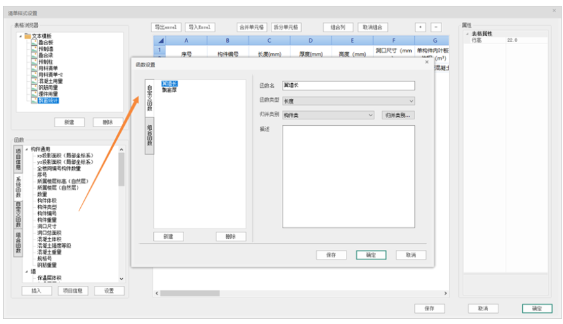Select the 构件体积 function
563x324 pixels.
[47, 201]
